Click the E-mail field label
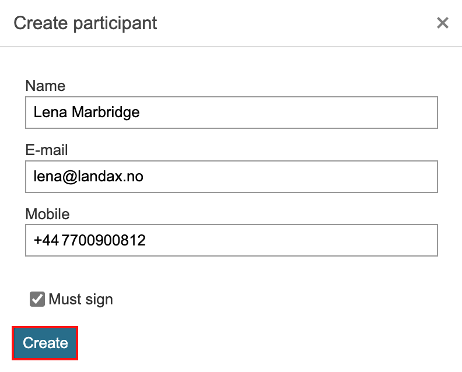462x372 pixels. [47, 150]
